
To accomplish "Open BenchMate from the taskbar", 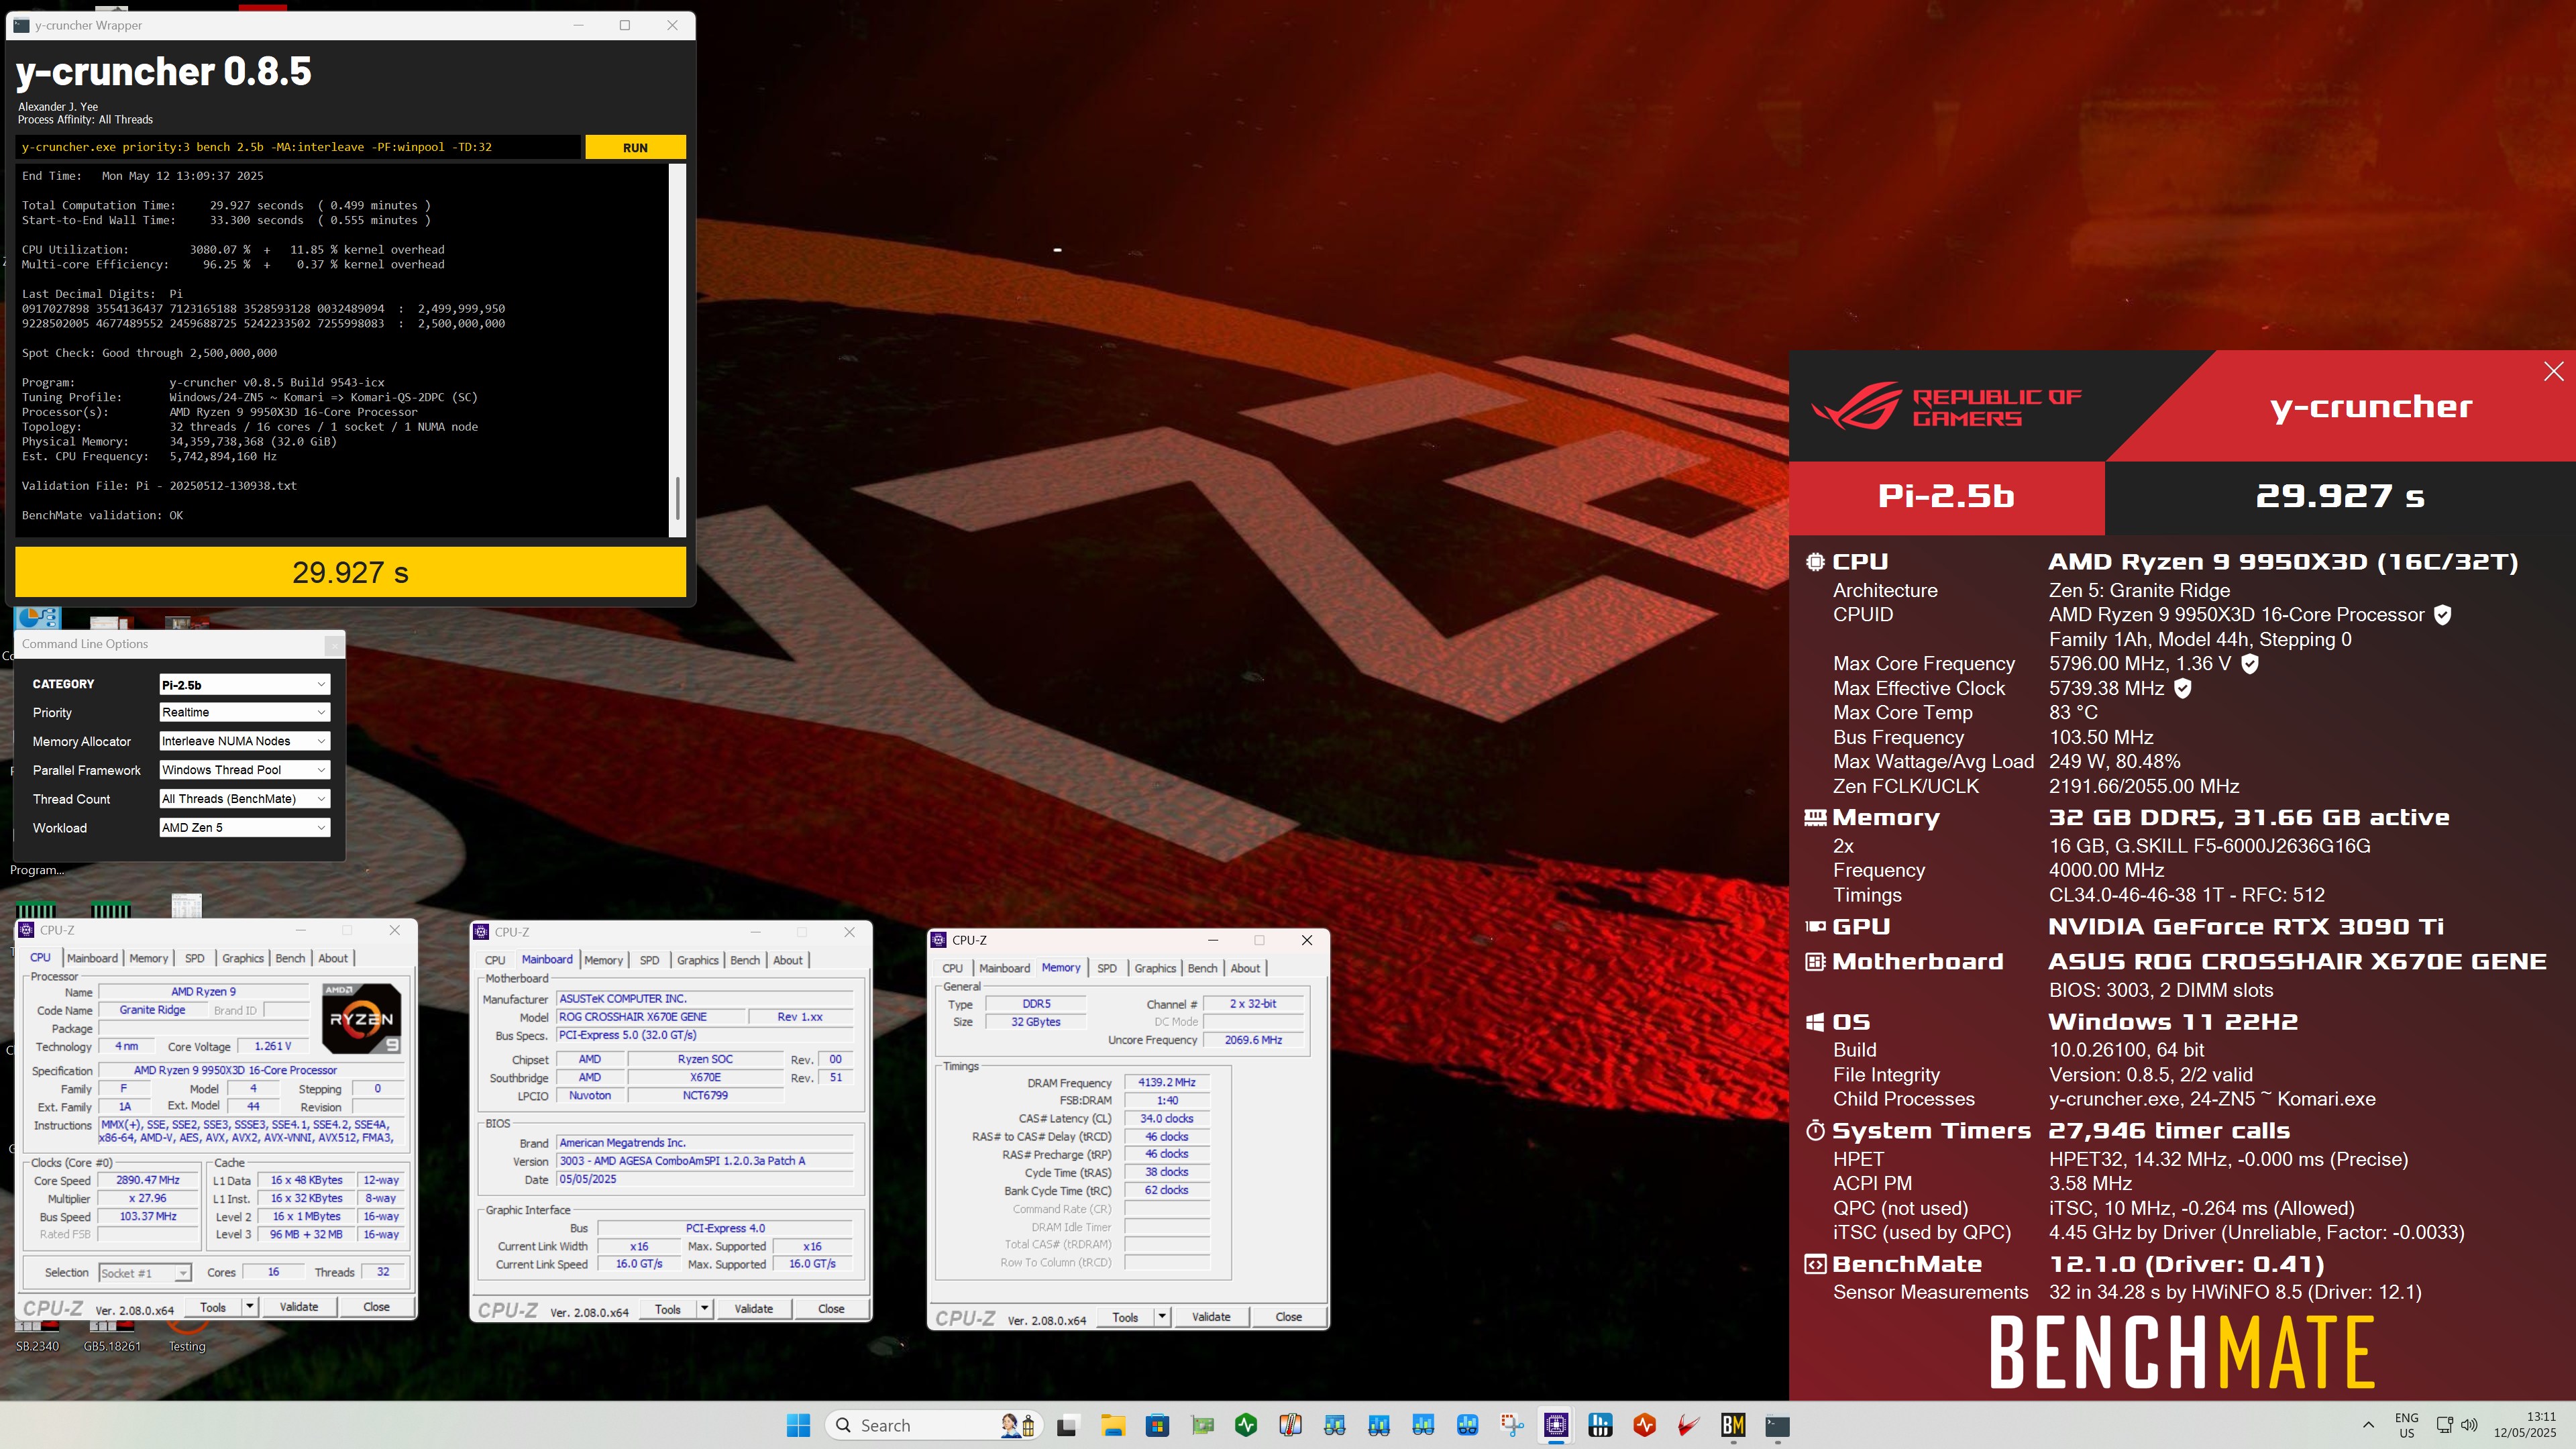I will click(x=1733, y=1426).
